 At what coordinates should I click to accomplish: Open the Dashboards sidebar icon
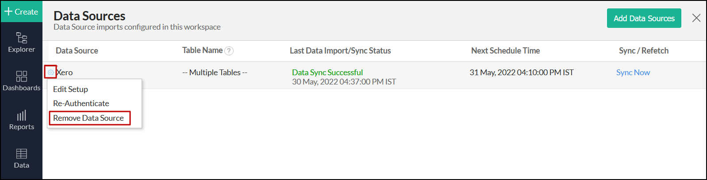[21, 81]
